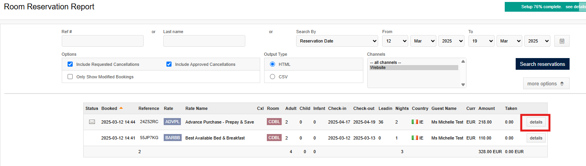Open details for reservation 24Z52RC

click(x=536, y=122)
